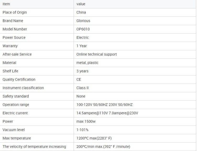
Task: Select the 'Safety standard' label cell
Action: pyautogui.click(x=16, y=96)
